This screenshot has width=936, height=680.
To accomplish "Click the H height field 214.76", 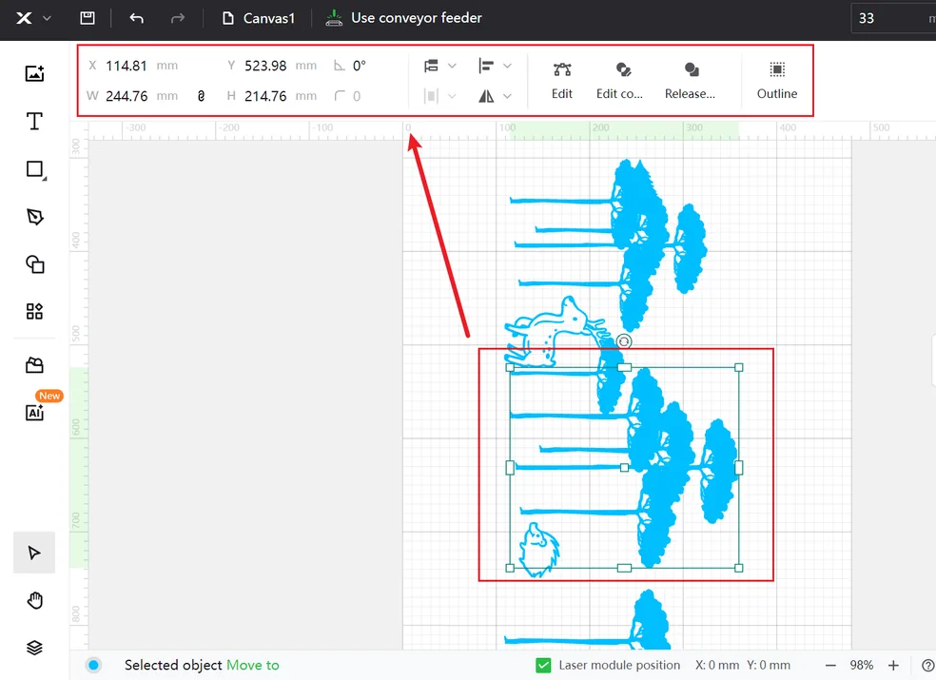I will tap(265, 96).
